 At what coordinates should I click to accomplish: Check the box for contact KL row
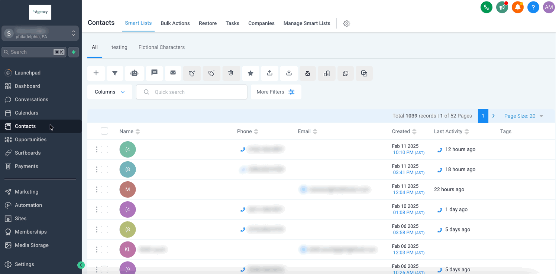(x=104, y=250)
